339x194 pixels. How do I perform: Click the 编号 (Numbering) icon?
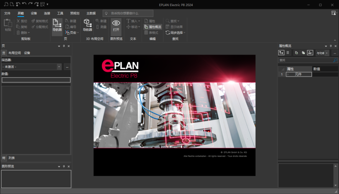tap(67, 27)
